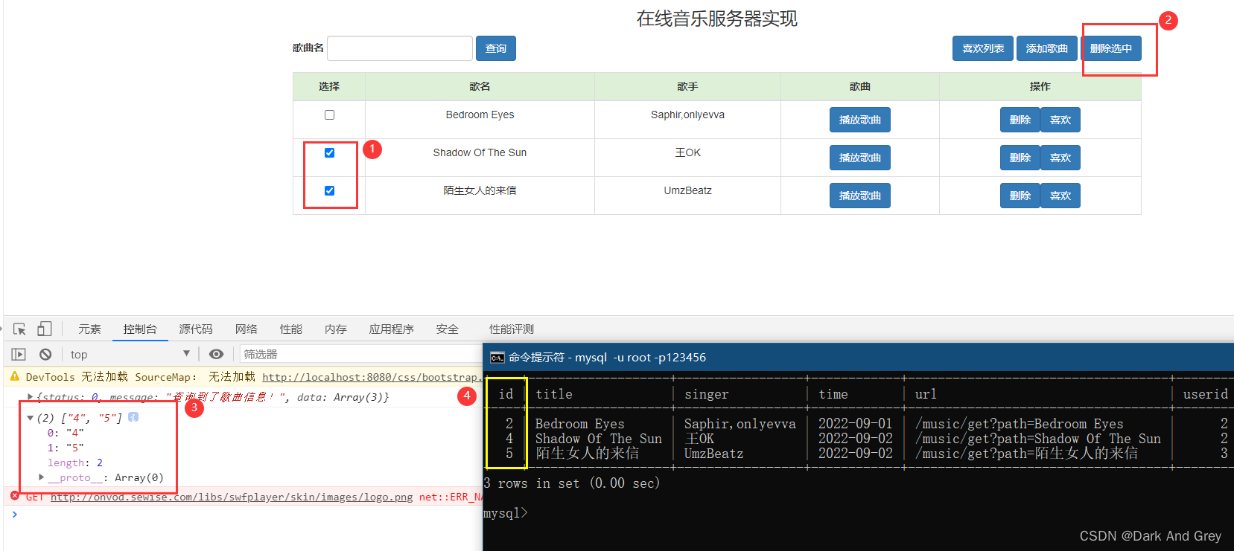
Task: Click the 歌手 column header
Action: (687, 86)
